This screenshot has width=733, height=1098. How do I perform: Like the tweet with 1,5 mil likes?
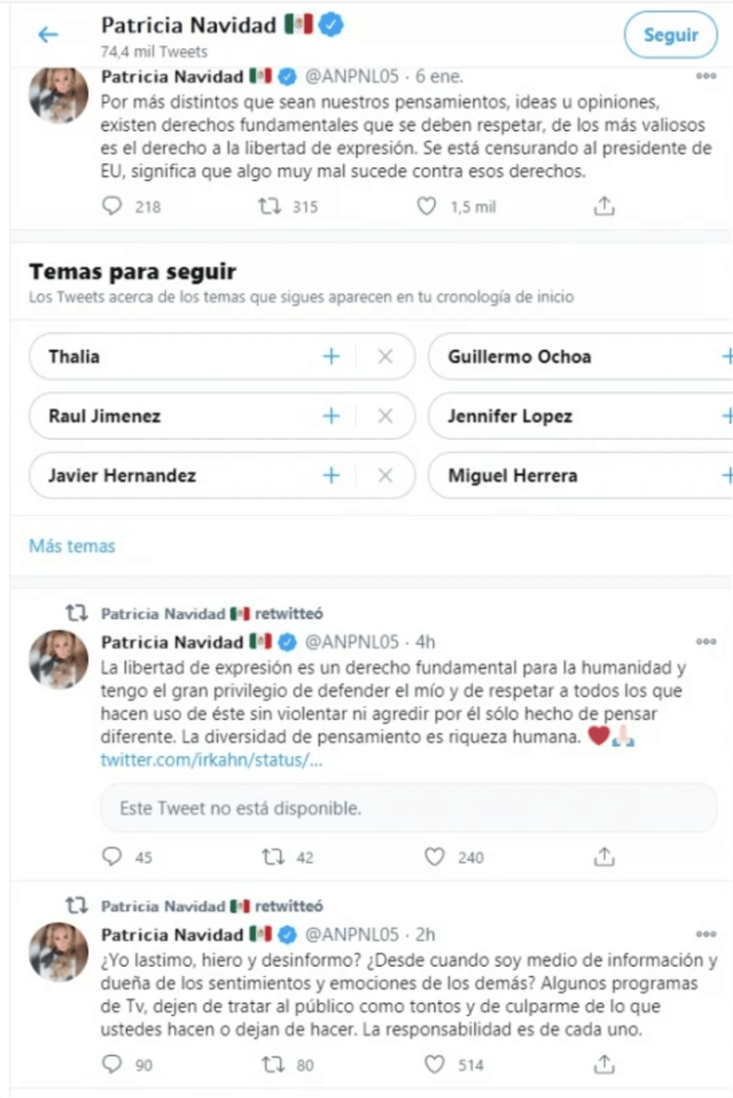pyautogui.click(x=426, y=206)
